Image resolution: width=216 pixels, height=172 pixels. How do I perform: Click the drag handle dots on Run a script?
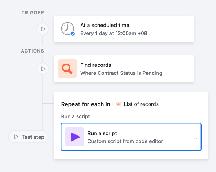pyautogui.click(x=195, y=137)
